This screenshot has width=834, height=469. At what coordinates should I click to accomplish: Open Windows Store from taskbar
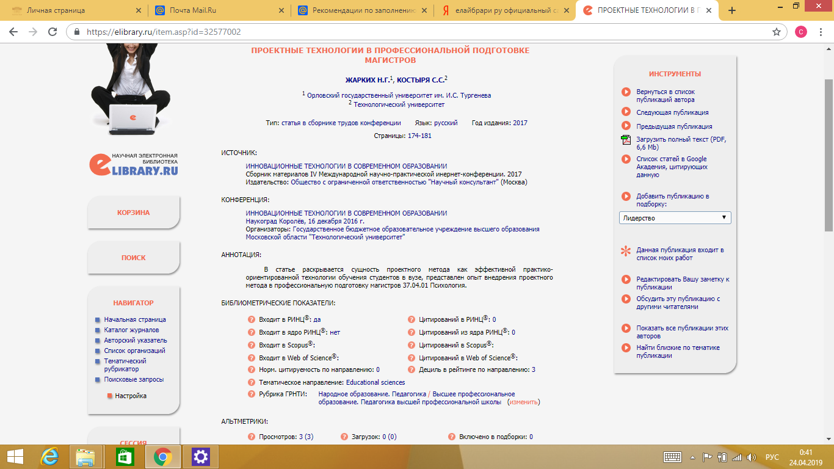pyautogui.click(x=124, y=456)
